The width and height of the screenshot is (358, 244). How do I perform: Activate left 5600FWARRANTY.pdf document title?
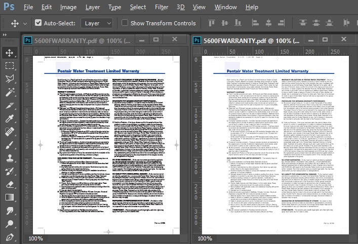[x=83, y=41]
